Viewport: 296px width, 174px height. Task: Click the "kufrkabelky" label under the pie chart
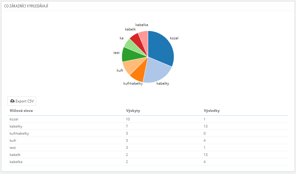pos(133,83)
